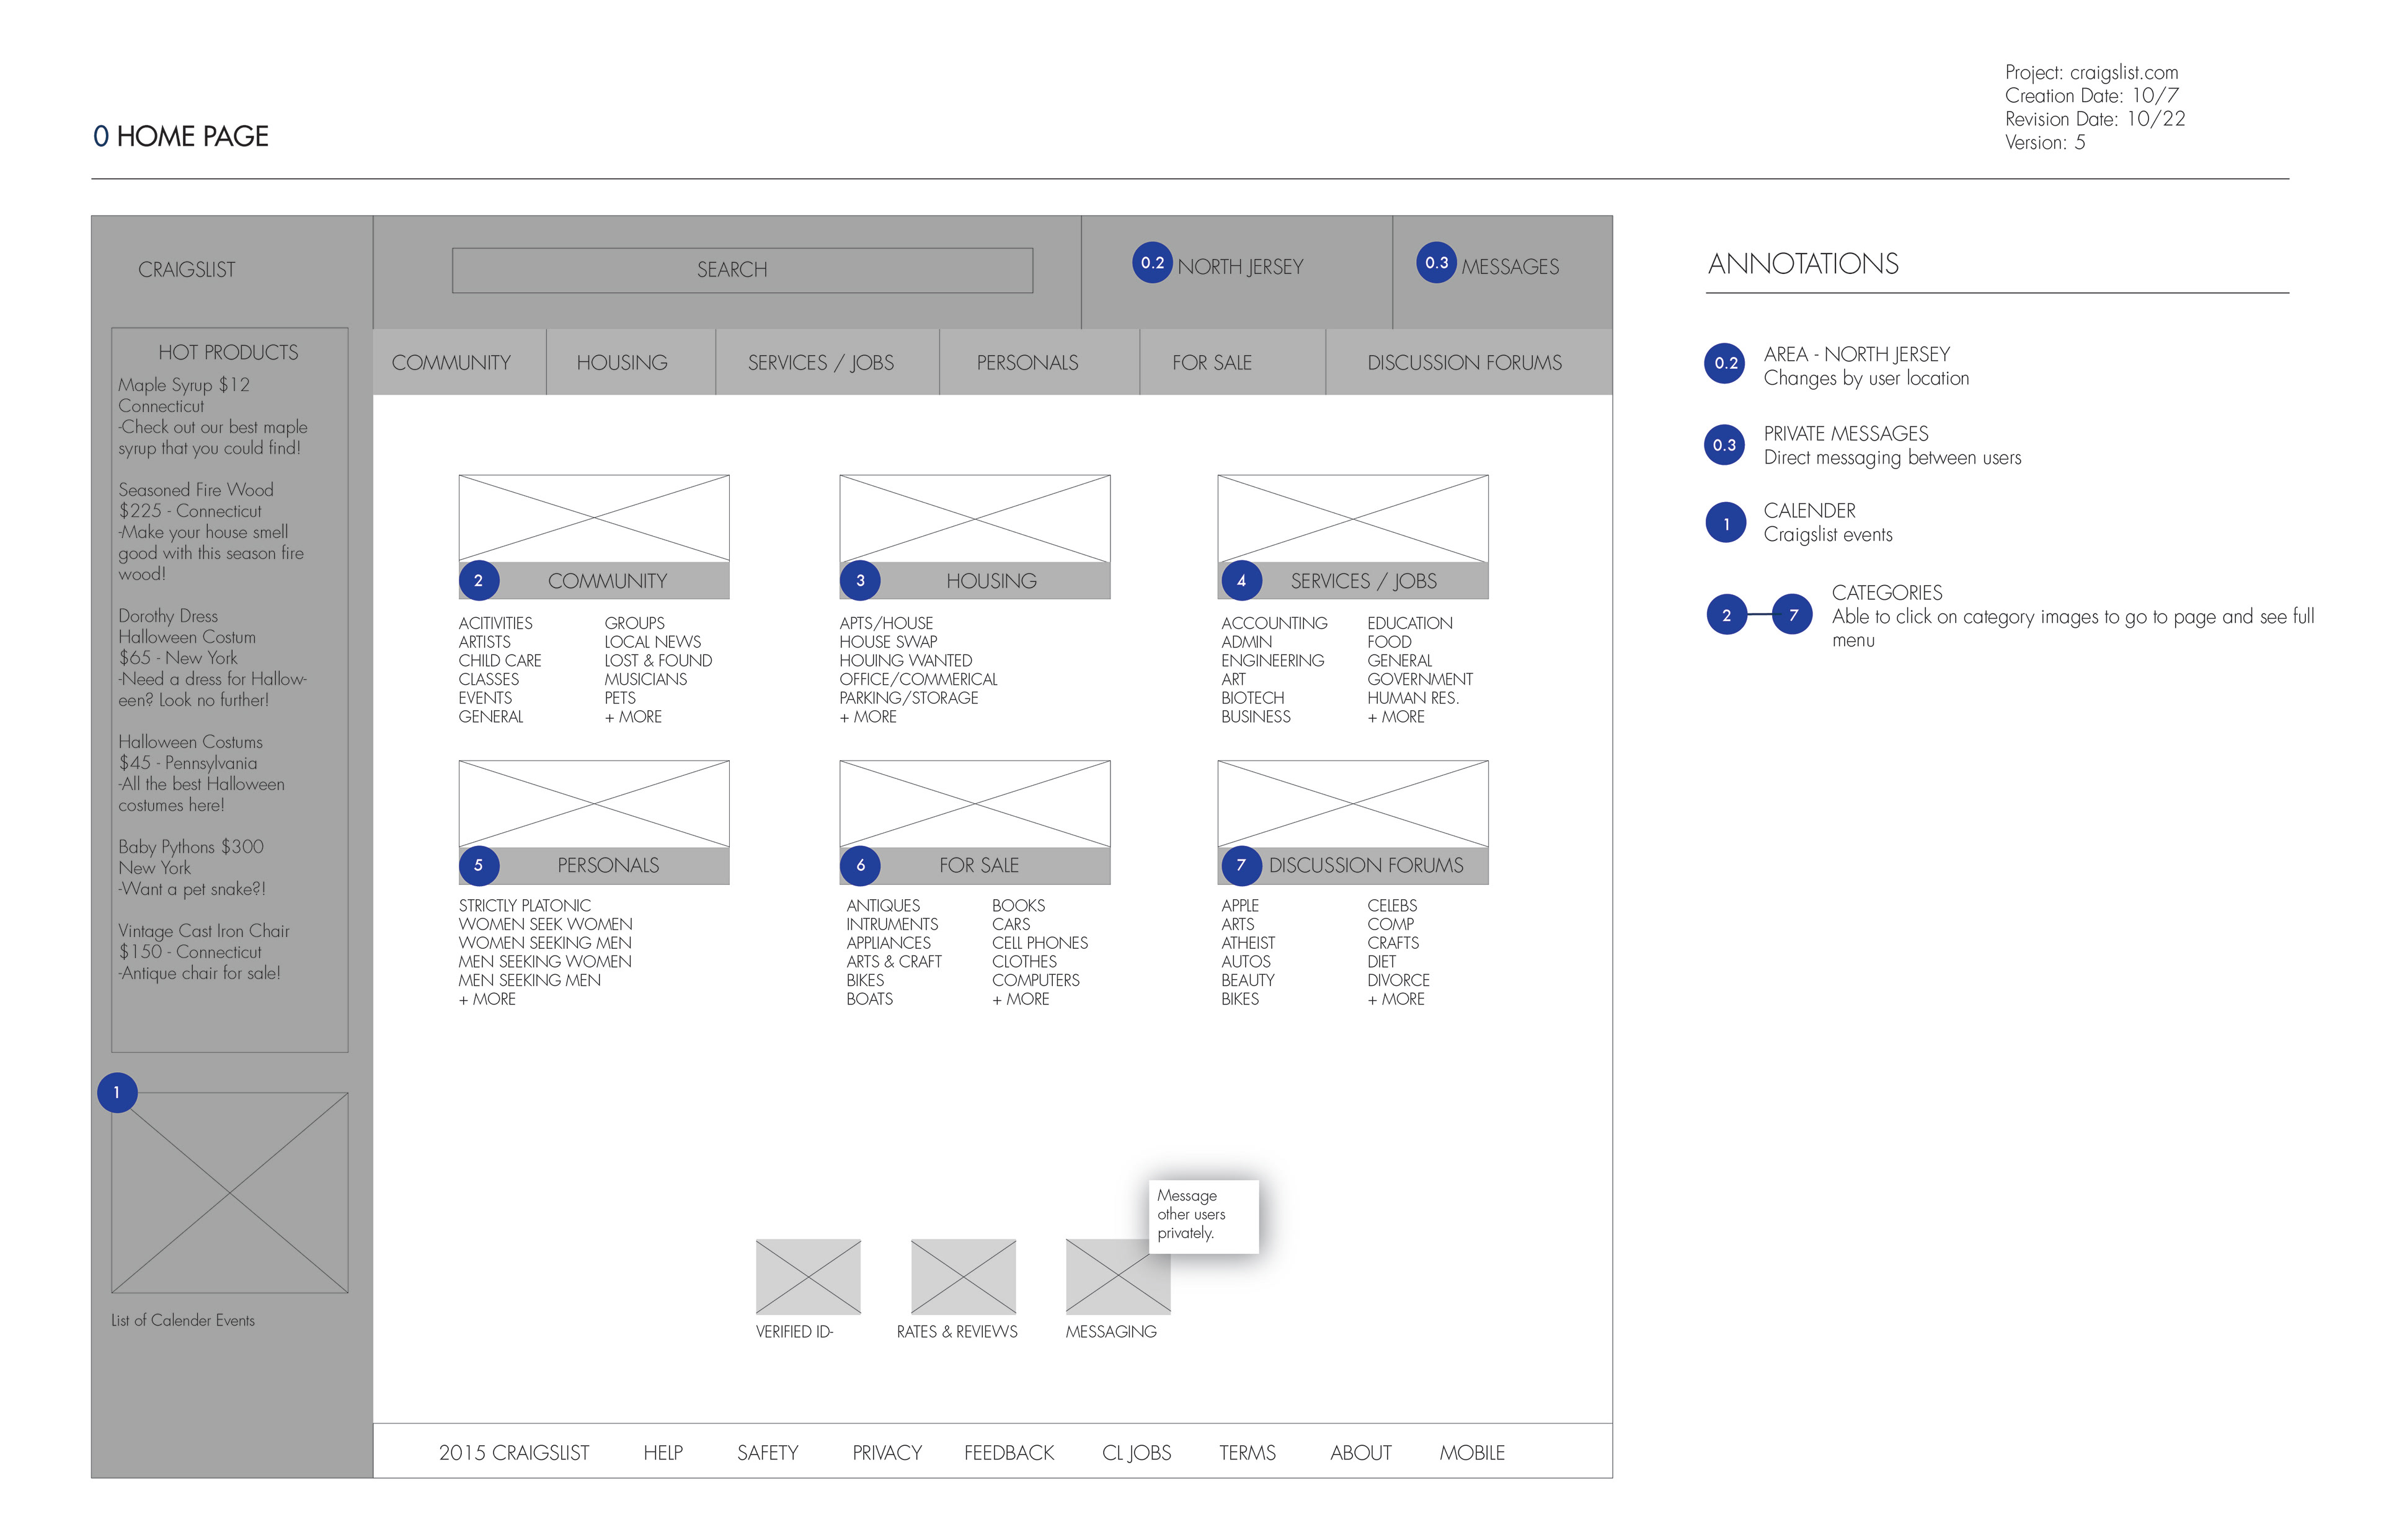Select the Housing tab in navigation bar
This screenshot has height=1540, width=2381.
tap(630, 362)
